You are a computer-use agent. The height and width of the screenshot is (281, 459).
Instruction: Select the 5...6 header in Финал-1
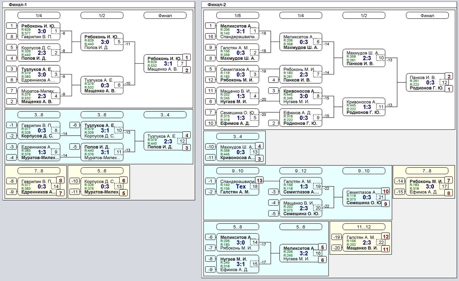click(102, 171)
